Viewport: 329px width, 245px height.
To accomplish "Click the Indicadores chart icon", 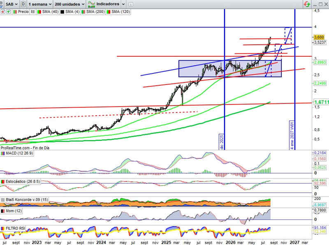I will (x=91, y=4).
